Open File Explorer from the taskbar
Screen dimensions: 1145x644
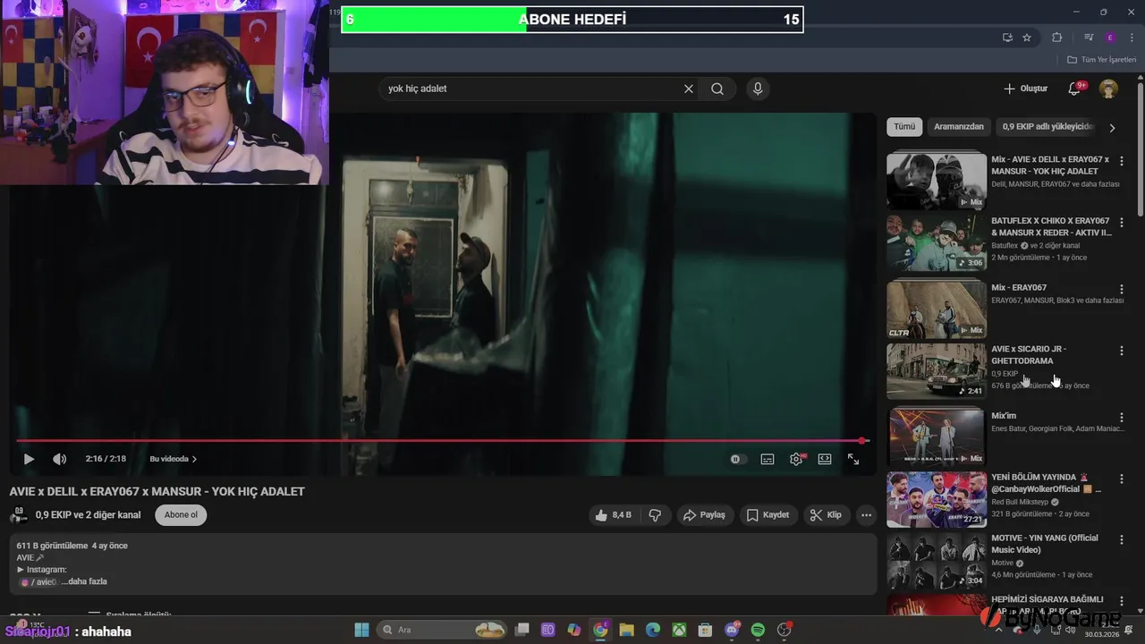(x=626, y=631)
